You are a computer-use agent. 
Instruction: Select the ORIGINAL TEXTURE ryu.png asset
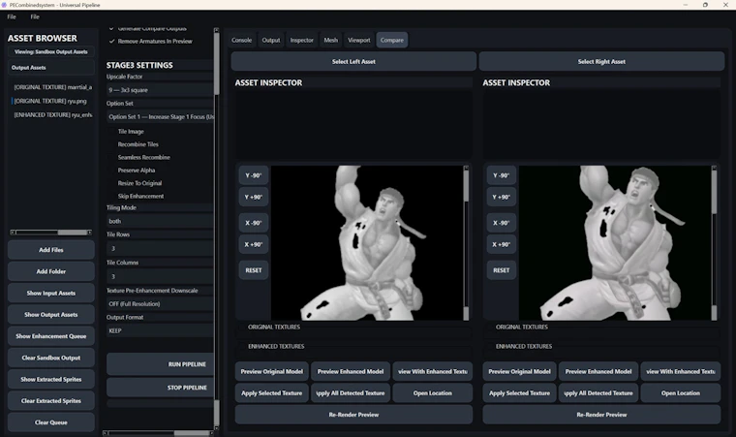pyautogui.click(x=50, y=101)
